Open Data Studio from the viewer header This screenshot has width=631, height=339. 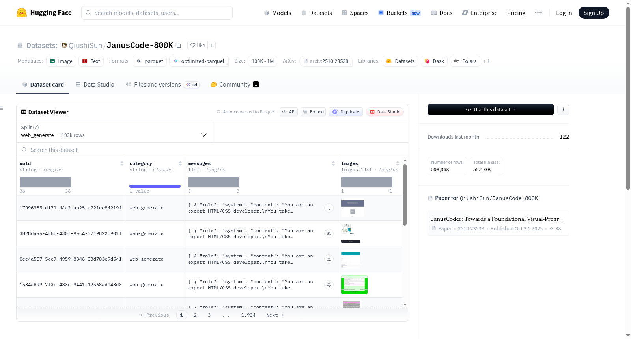[385, 112]
